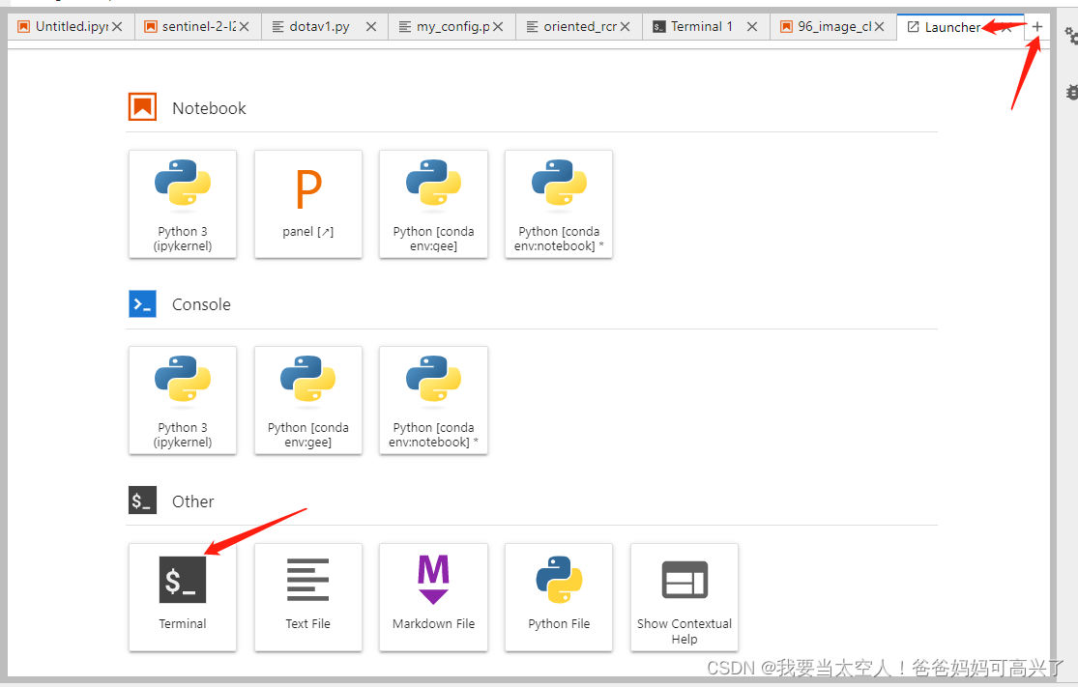Screen dimensions: 1078x687
Task: Launch a new Terminal from Other section
Action: (182, 597)
